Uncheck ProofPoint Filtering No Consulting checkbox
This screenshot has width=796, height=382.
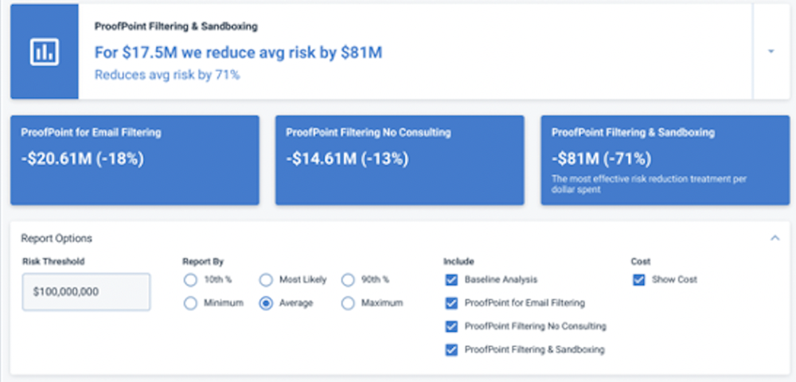451,326
